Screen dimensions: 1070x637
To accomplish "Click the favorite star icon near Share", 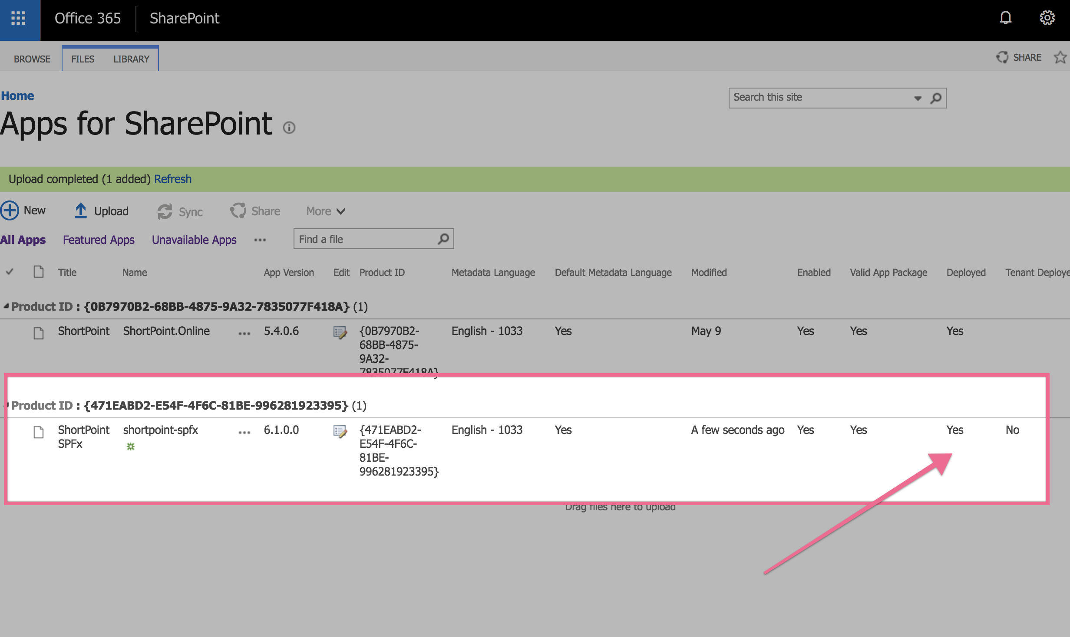I will [x=1060, y=58].
